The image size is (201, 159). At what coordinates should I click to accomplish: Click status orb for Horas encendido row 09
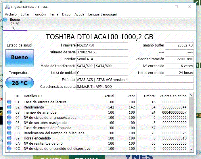(9, 138)
